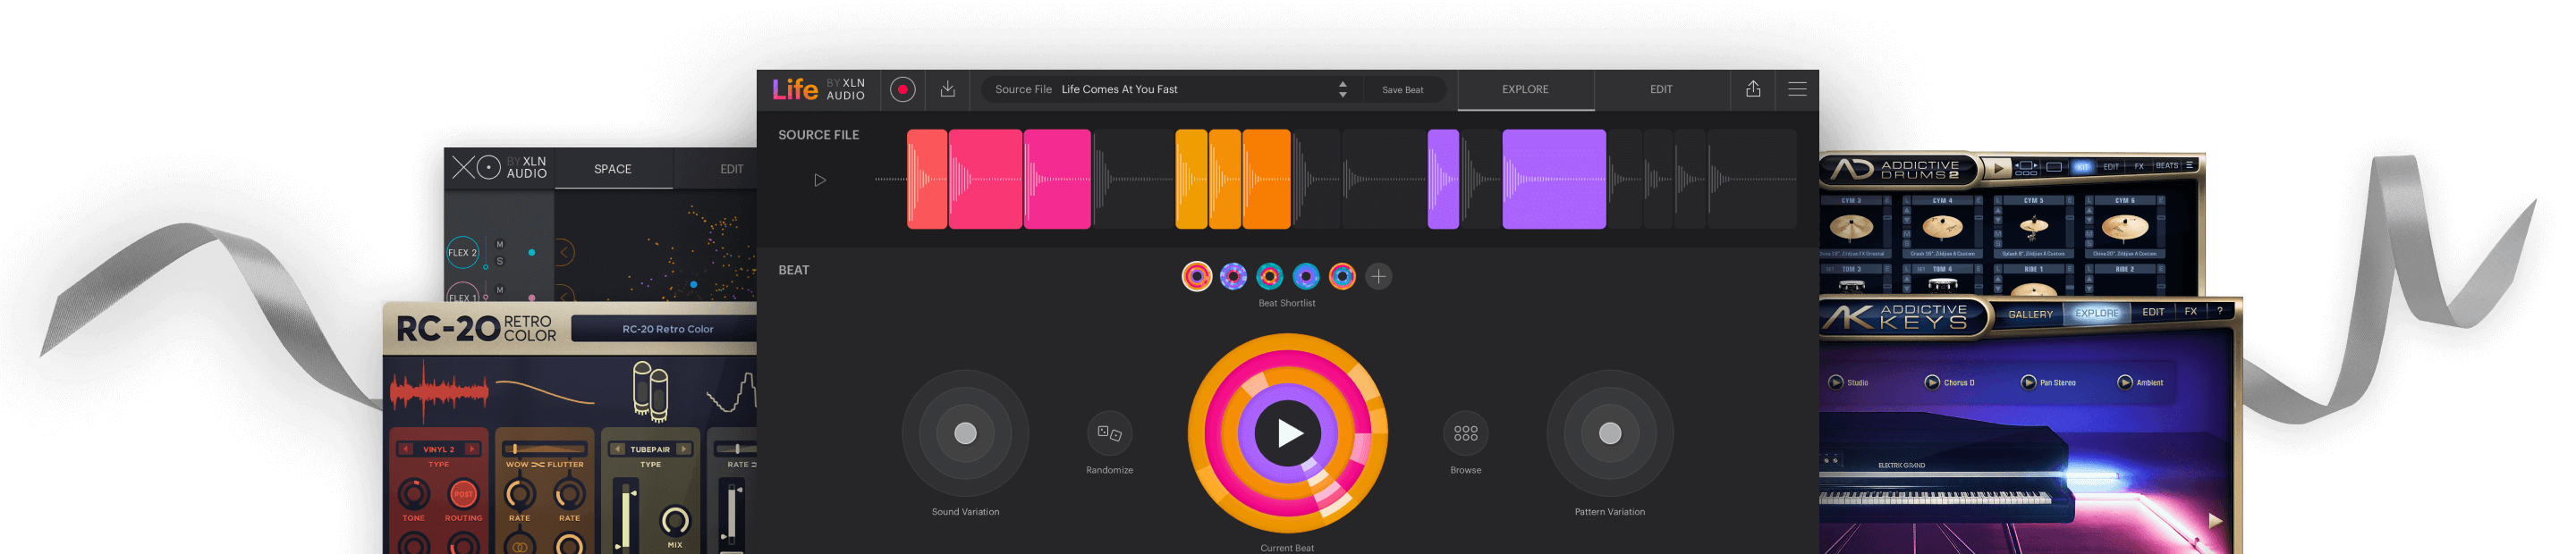Select next vinyl type in RC-20
2576x554 pixels.
pyautogui.click(x=472, y=449)
